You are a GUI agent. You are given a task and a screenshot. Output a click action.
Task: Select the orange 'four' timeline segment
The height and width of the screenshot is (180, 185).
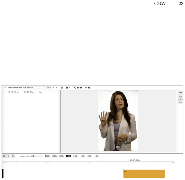point(144,174)
